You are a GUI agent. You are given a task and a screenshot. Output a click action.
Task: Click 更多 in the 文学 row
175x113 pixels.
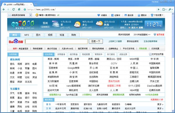click(x=160, y=108)
